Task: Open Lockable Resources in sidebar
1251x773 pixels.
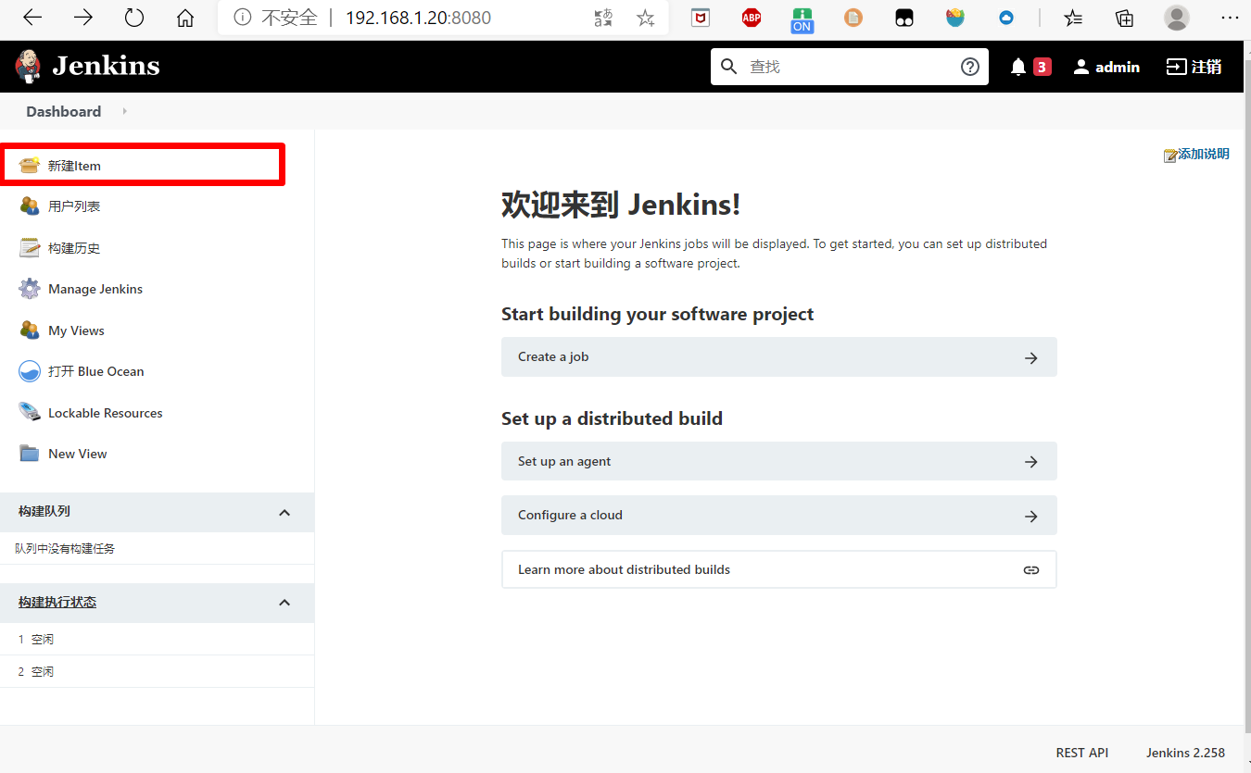Action: (x=106, y=413)
